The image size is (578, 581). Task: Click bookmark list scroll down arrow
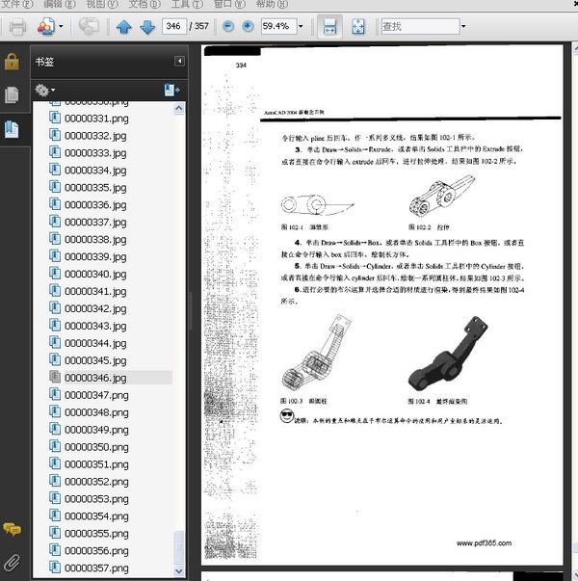178,570
